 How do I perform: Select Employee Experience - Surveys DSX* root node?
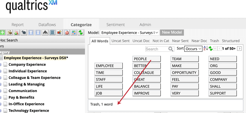tap(36, 58)
